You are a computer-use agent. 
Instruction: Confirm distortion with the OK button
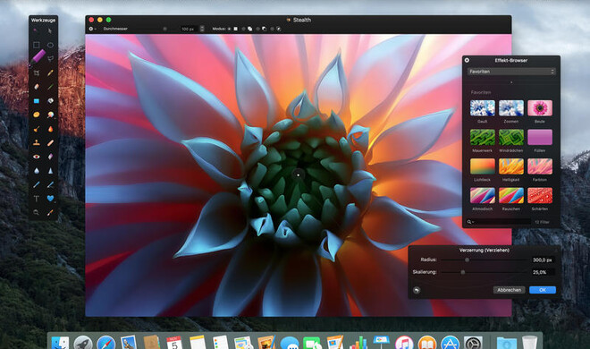(x=543, y=290)
